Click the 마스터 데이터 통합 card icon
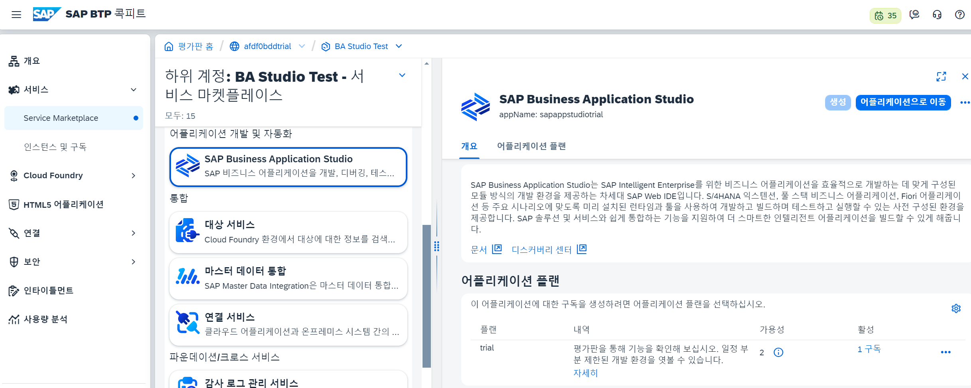Viewport: 971px width, 388px height. (188, 276)
